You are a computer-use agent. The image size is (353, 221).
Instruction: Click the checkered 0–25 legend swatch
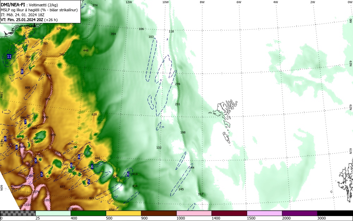coord(18,213)
